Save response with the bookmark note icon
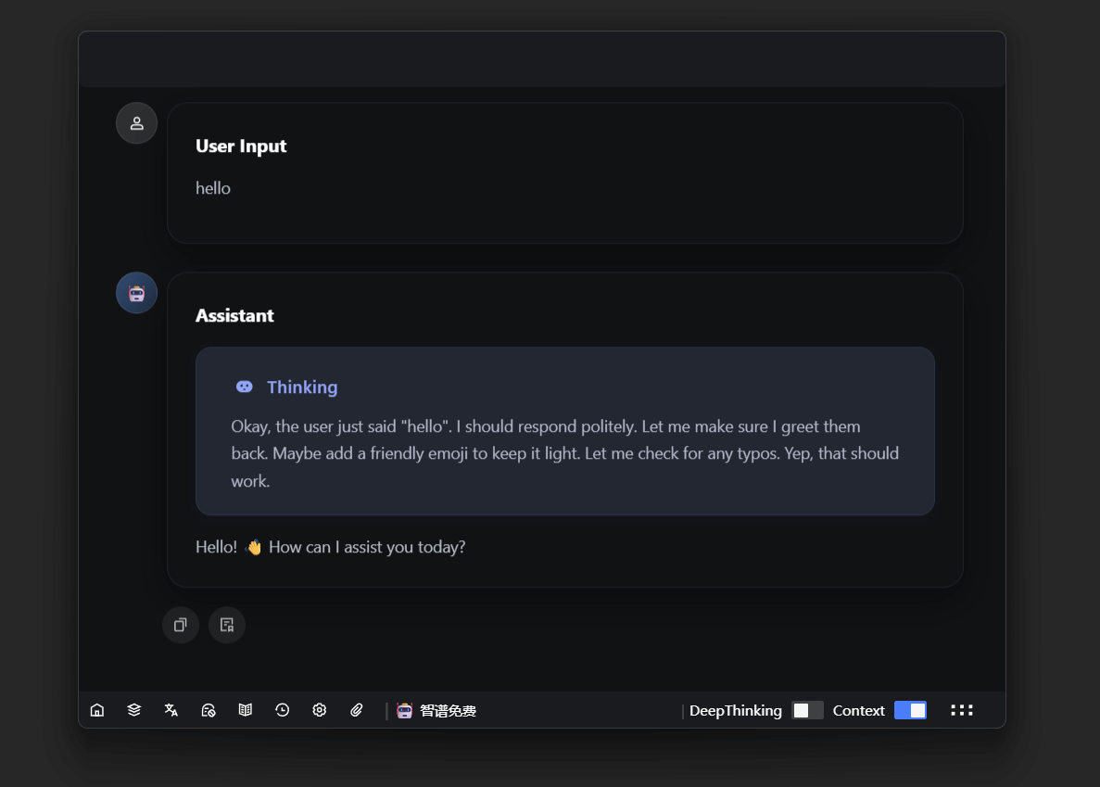The height and width of the screenshot is (787, 1100). [227, 625]
